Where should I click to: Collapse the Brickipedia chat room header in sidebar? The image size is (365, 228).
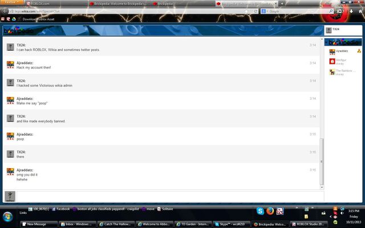[343, 42]
